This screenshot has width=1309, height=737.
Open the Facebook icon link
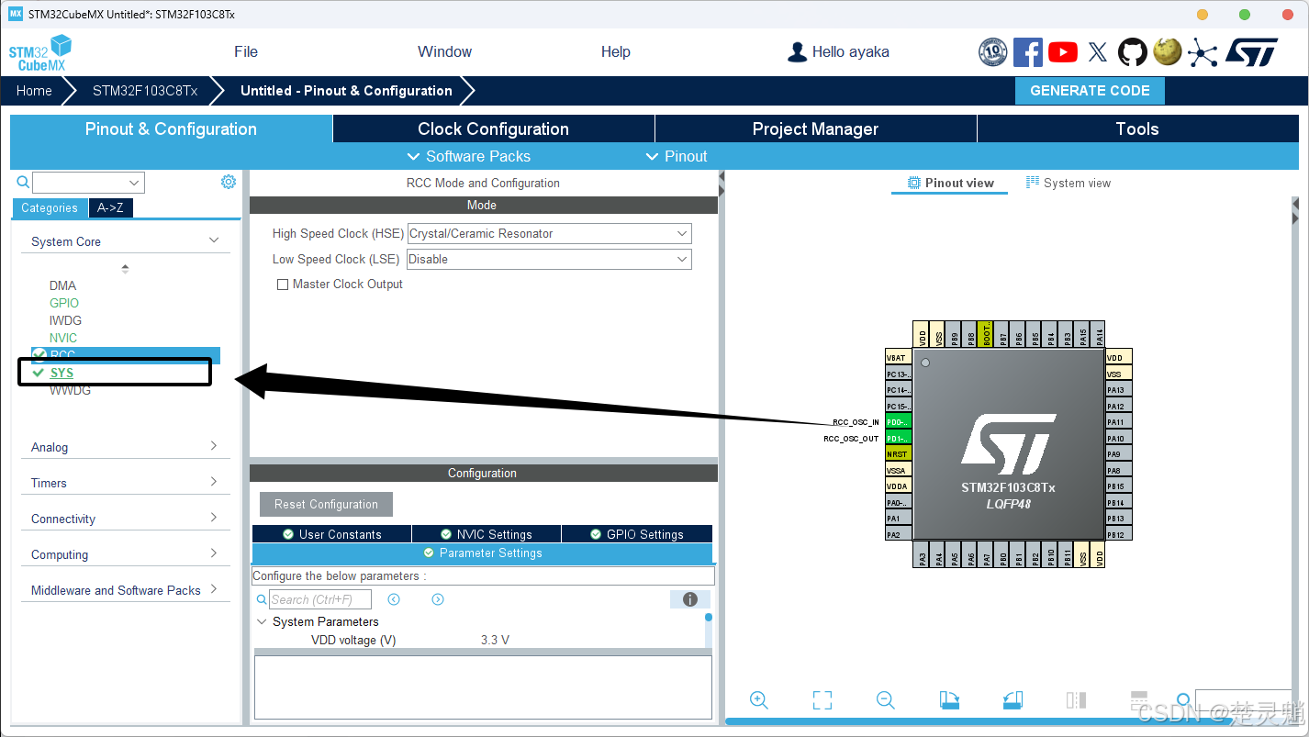1027,52
